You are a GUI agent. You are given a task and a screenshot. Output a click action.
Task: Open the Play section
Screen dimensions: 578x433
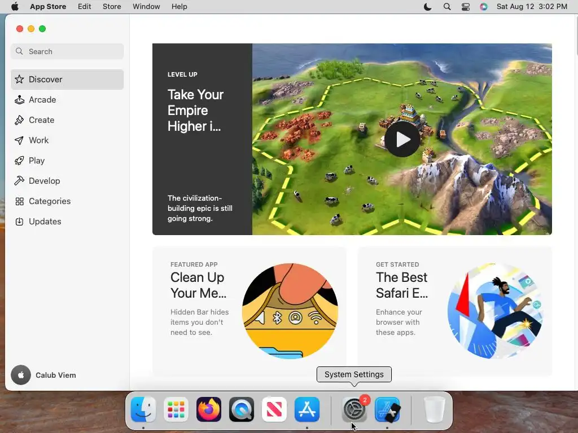click(67, 160)
